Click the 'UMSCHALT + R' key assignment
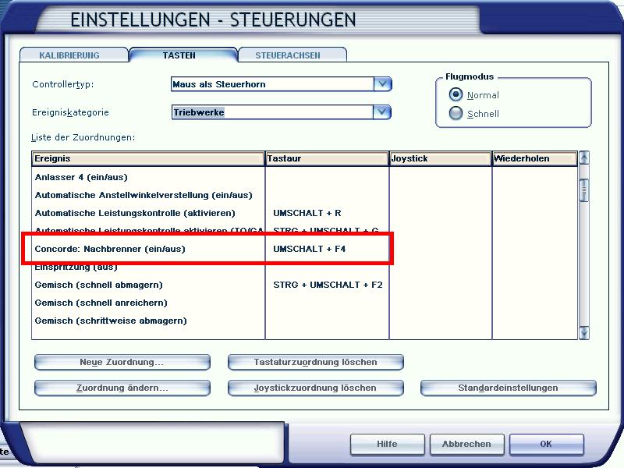Viewport: 624px width, 468px height. tap(307, 213)
